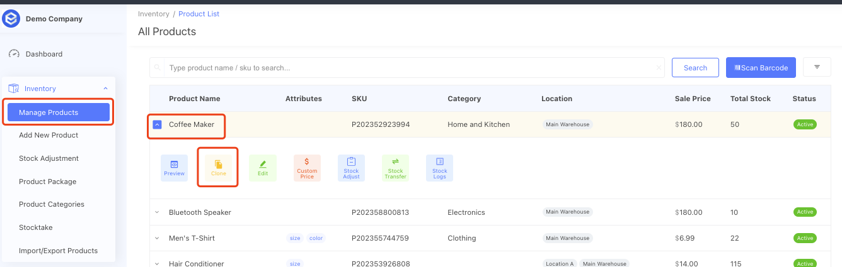This screenshot has height=267, width=842.
Task: Click the size attribute tag for Men's T-Shirt
Action: [x=295, y=238]
